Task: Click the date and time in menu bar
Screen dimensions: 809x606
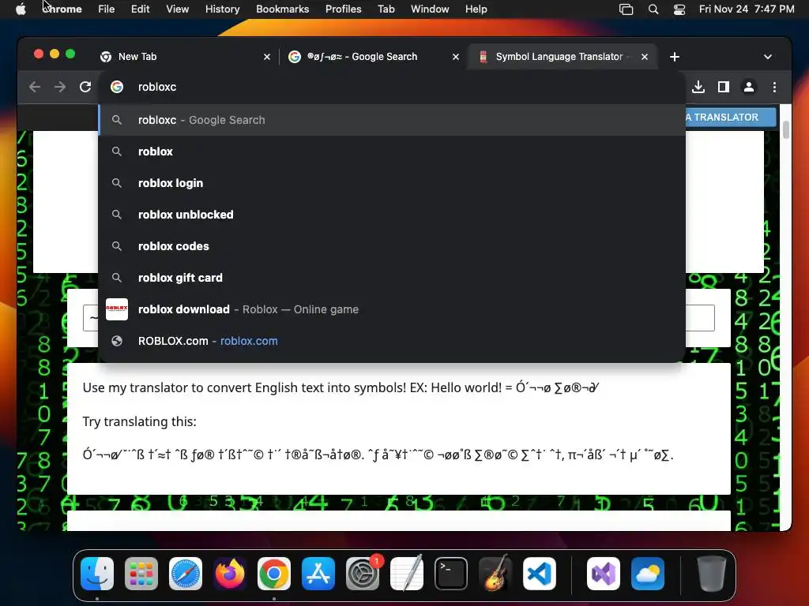Action: click(747, 9)
